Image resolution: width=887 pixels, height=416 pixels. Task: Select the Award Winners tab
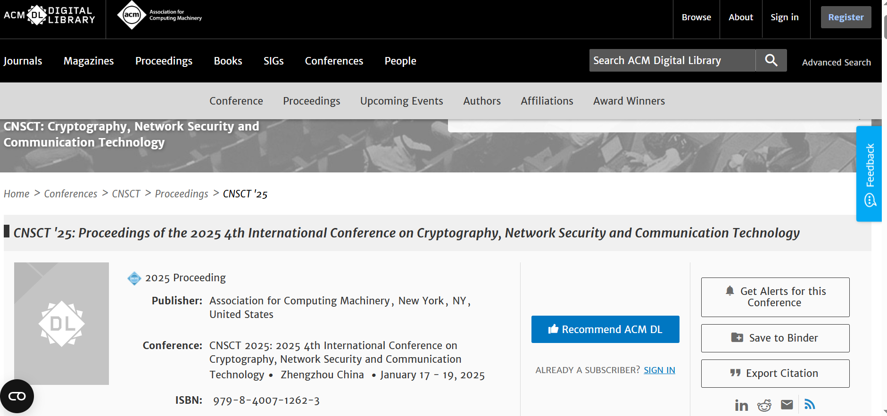point(629,101)
